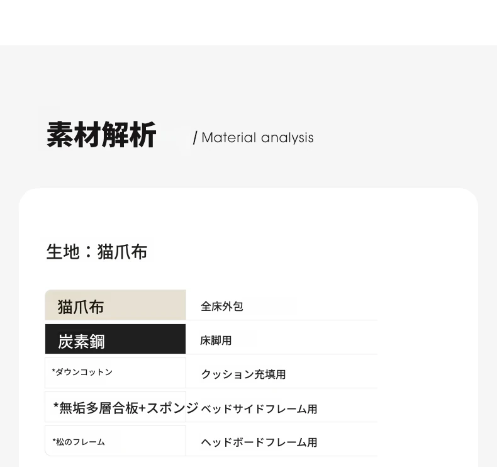Click the beige 猫爪布 swatch cell
This screenshot has height=467, width=497.
[115, 305]
